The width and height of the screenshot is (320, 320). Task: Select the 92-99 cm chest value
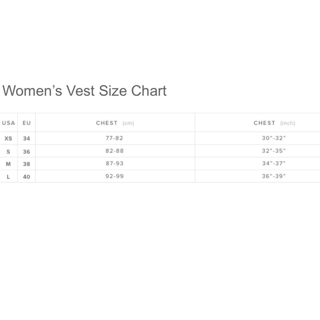point(115,176)
